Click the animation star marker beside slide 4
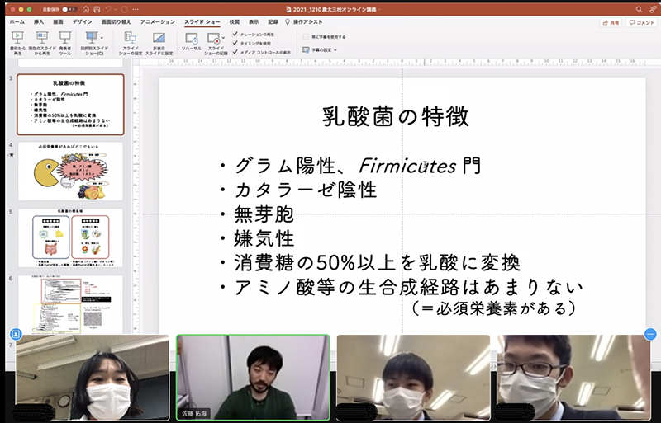This screenshot has width=661, height=423. [12, 155]
